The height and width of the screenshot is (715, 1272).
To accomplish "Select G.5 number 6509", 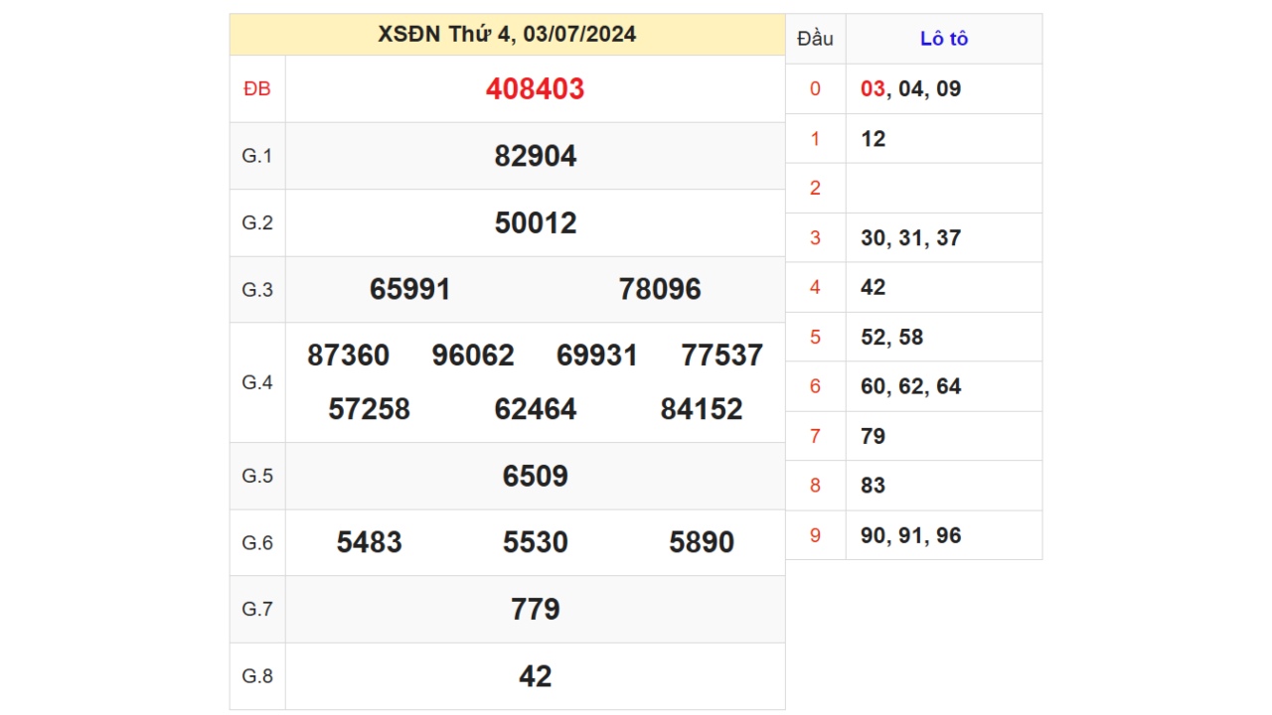I will click(535, 476).
